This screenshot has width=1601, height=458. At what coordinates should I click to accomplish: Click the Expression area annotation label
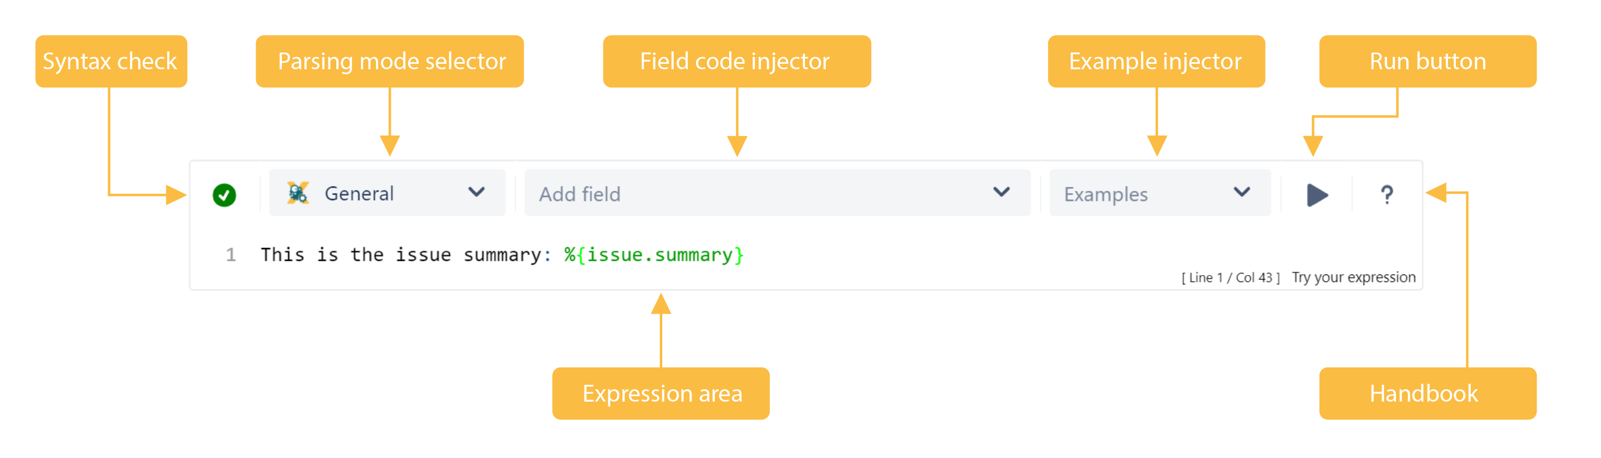click(661, 394)
